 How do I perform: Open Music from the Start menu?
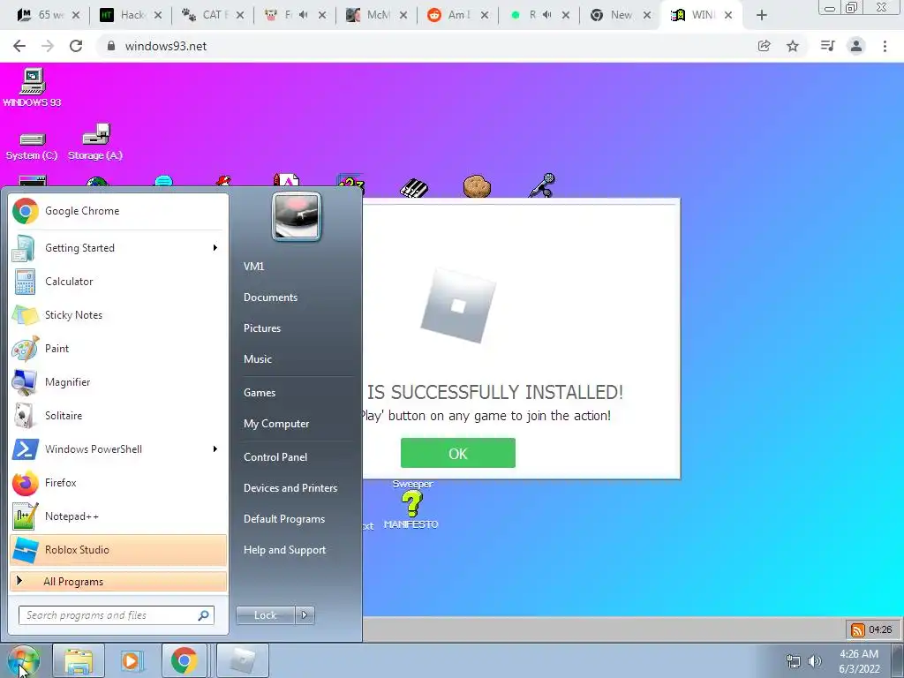pyautogui.click(x=257, y=359)
